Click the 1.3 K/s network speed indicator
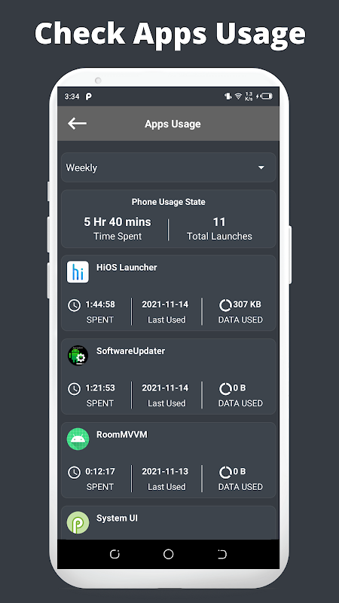This screenshot has height=603, width=339. click(x=249, y=96)
